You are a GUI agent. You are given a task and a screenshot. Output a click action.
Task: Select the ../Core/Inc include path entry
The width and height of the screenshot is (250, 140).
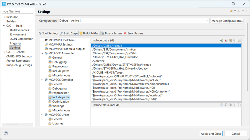point(99,61)
